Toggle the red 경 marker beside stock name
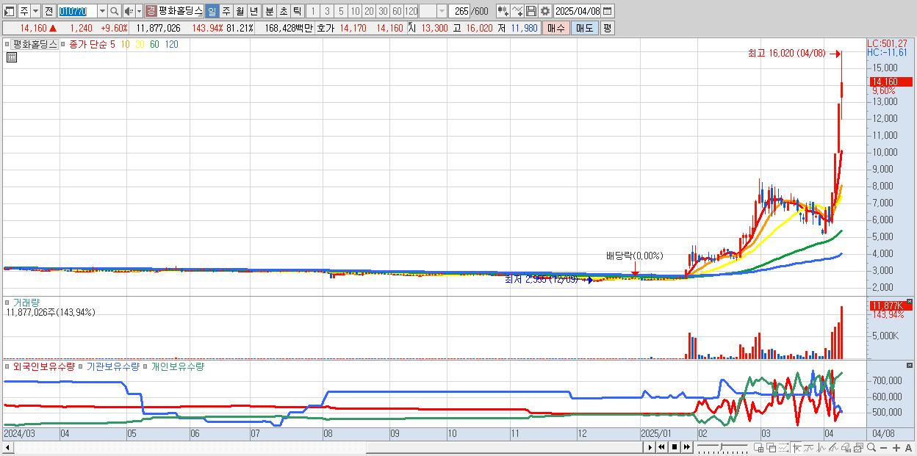 (151, 11)
